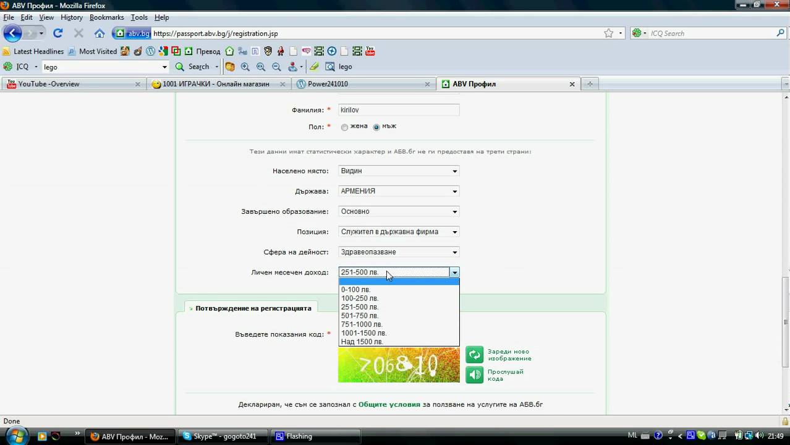This screenshot has width=790, height=445.
Task: Click the power battery icon in system tray
Action: click(x=739, y=436)
